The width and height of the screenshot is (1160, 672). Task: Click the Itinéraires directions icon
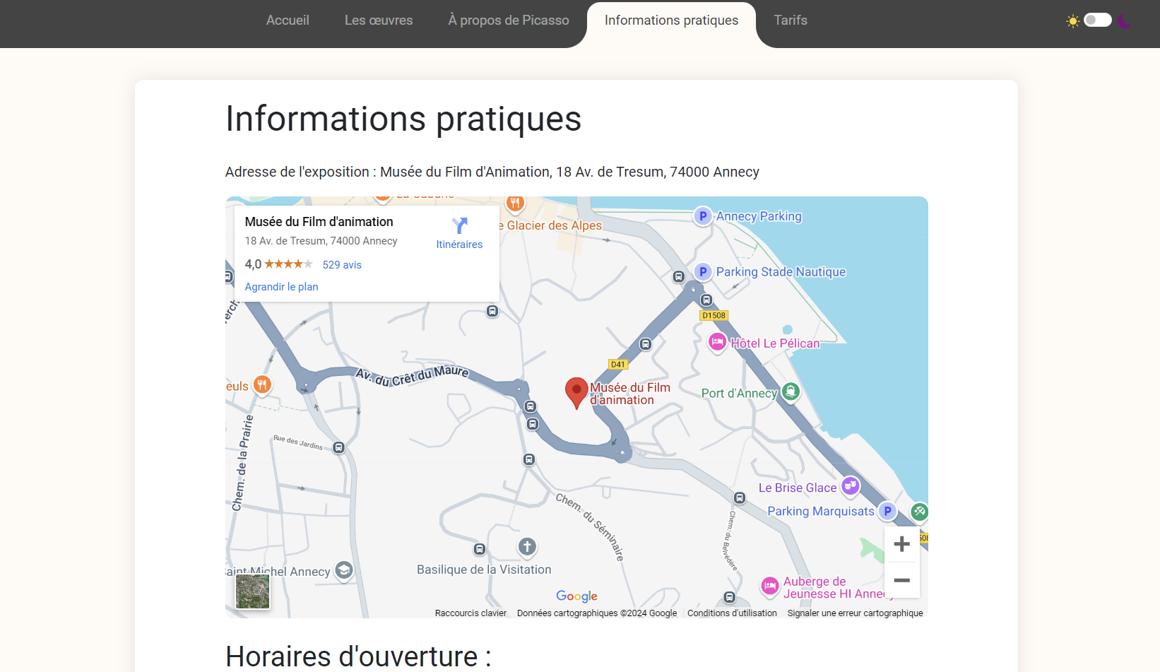[x=459, y=225]
